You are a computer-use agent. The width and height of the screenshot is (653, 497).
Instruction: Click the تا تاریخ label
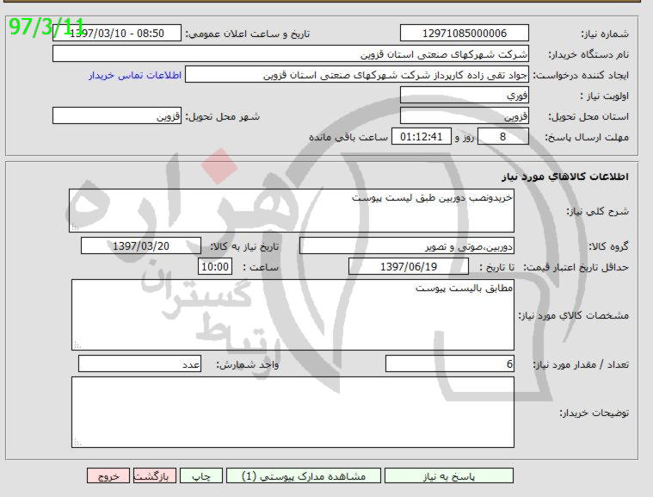(497, 267)
